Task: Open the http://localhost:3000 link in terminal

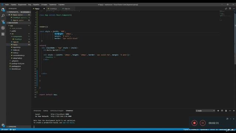Action: [x=60, y=114]
